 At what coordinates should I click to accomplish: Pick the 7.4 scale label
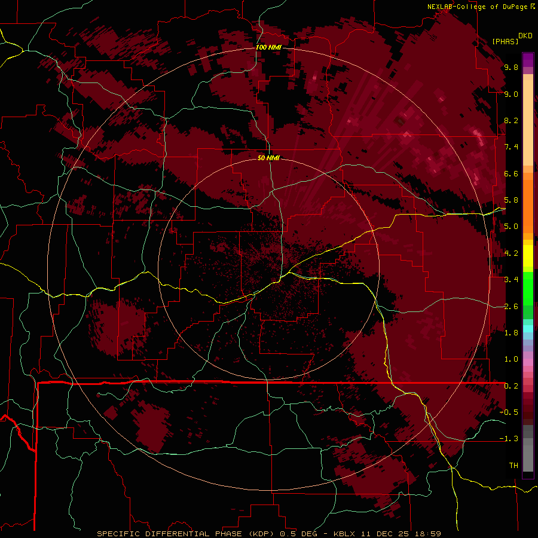(x=511, y=147)
